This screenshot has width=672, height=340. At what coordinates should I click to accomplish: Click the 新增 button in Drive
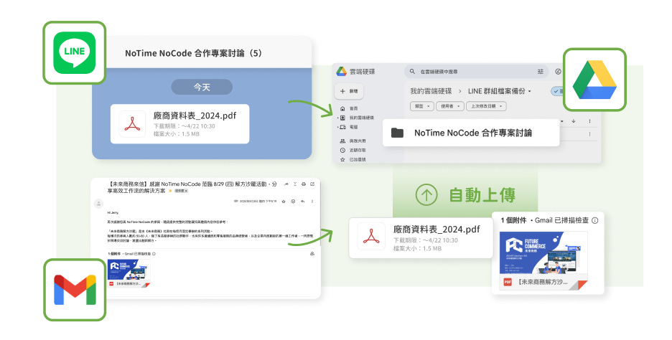(x=350, y=91)
